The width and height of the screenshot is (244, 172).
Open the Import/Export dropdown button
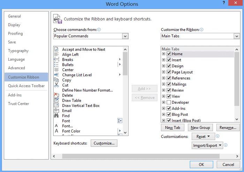click(207, 145)
